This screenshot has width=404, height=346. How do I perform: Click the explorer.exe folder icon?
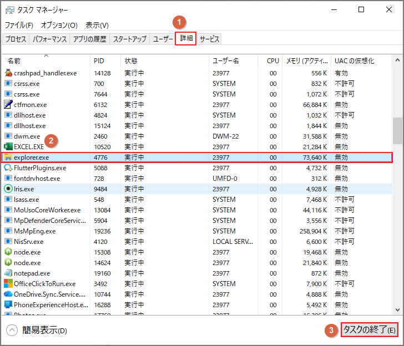(x=8, y=157)
